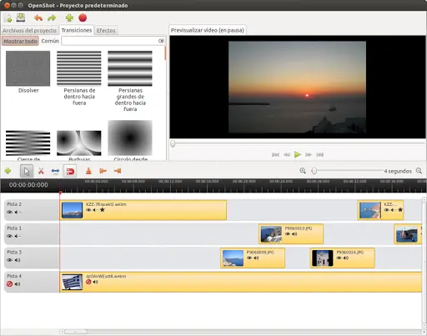The image size is (427, 336).
Task: Click the Común filter button
Action: (50, 41)
